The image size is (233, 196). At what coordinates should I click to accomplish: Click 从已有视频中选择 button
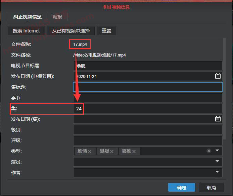click(x=71, y=31)
